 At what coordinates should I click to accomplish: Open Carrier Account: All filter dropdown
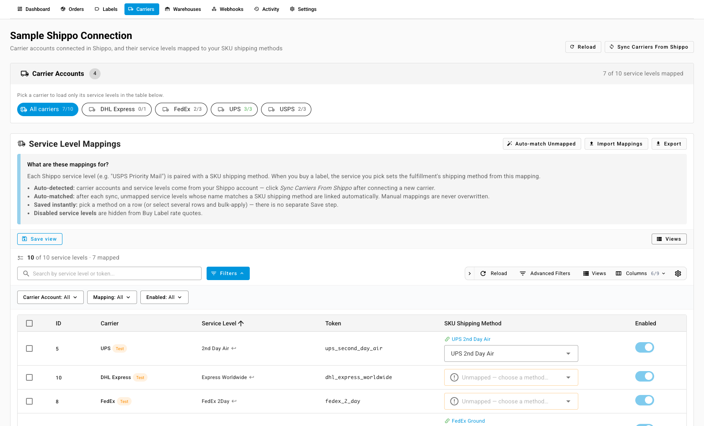point(50,297)
